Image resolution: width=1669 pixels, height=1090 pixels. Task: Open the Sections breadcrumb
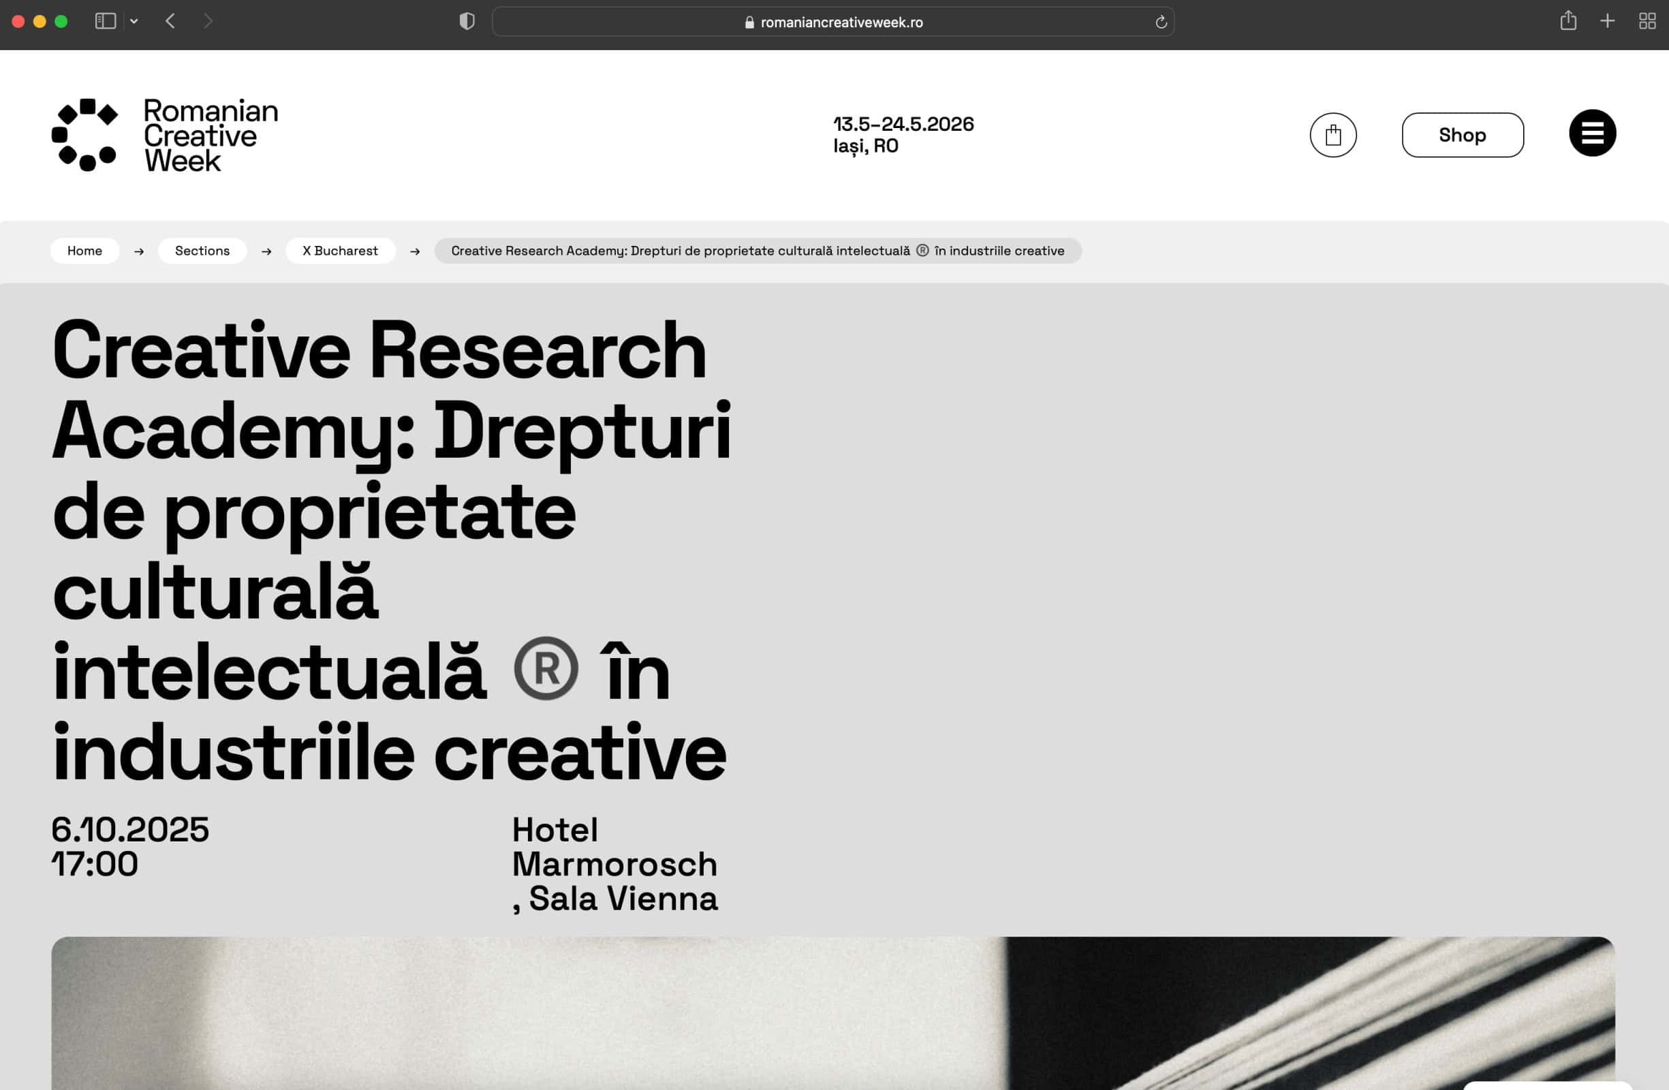click(x=202, y=251)
